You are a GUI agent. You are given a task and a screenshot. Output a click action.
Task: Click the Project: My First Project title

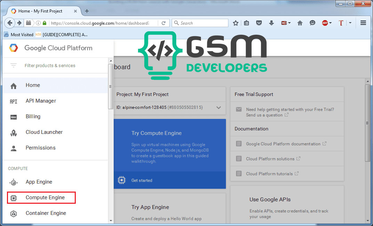pyautogui.click(x=143, y=95)
